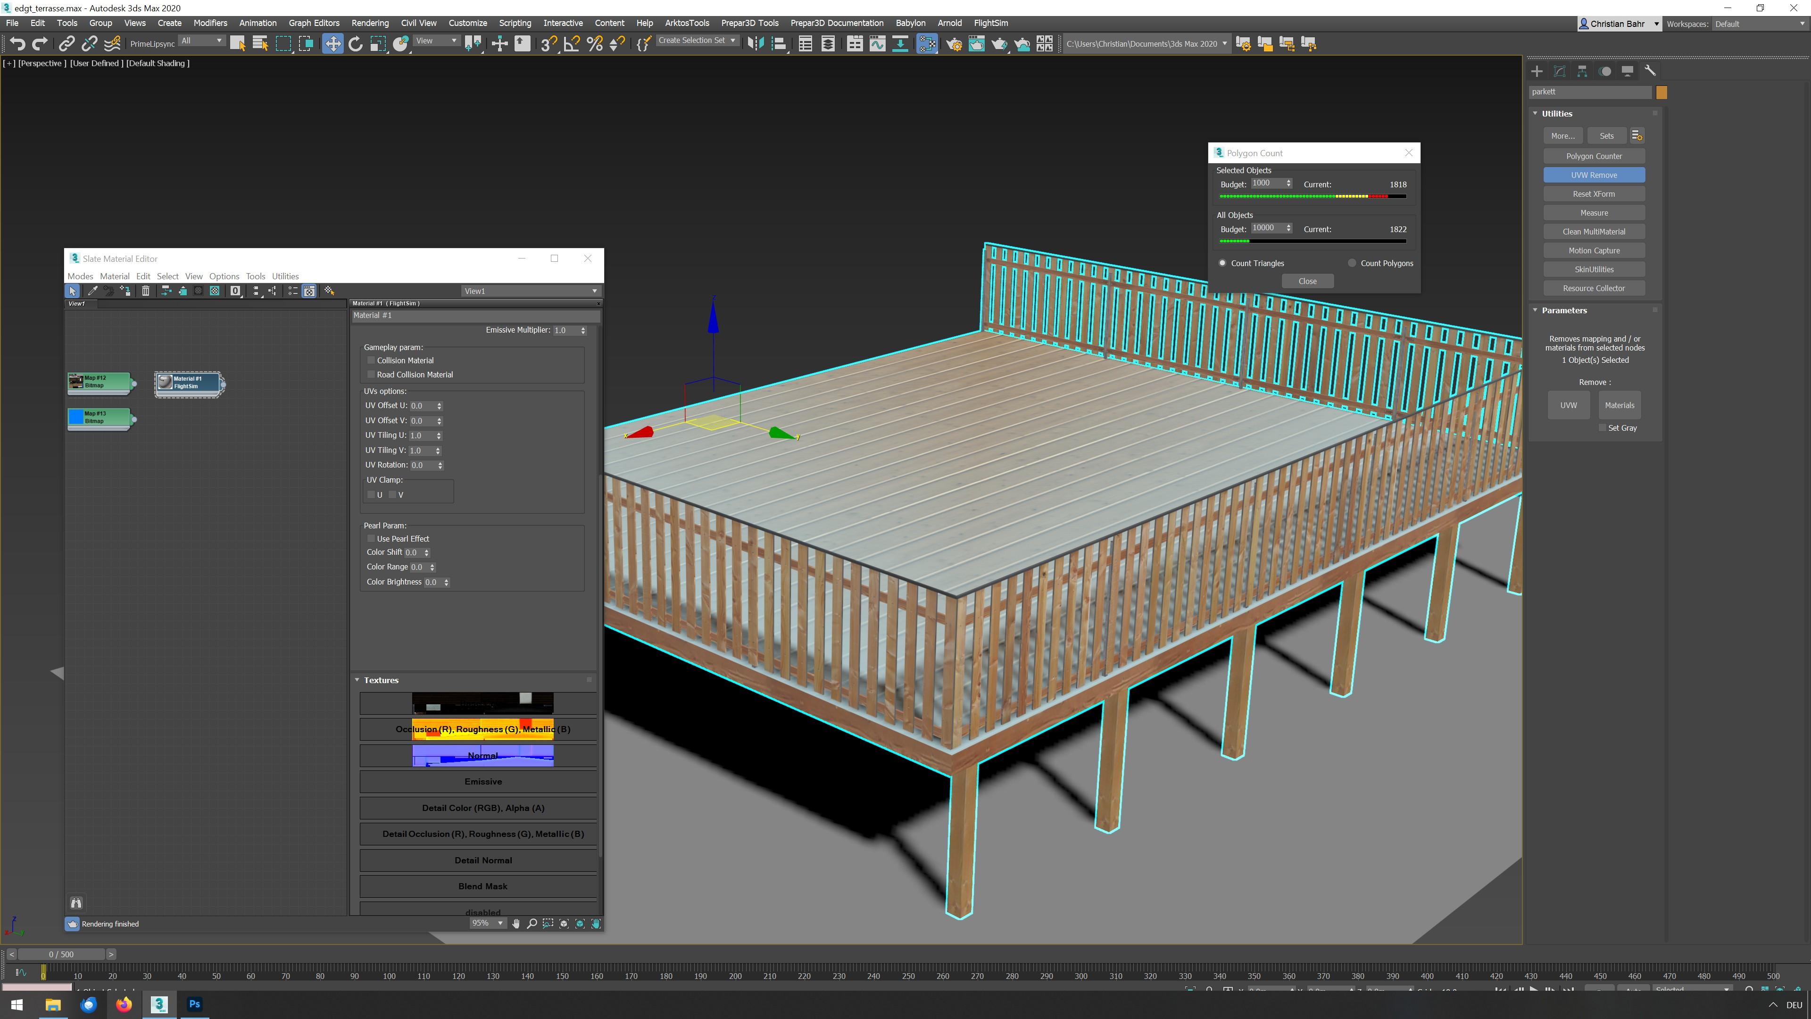The height and width of the screenshot is (1019, 1811).
Task: Activate the Select and Rotate tool
Action: [355, 43]
